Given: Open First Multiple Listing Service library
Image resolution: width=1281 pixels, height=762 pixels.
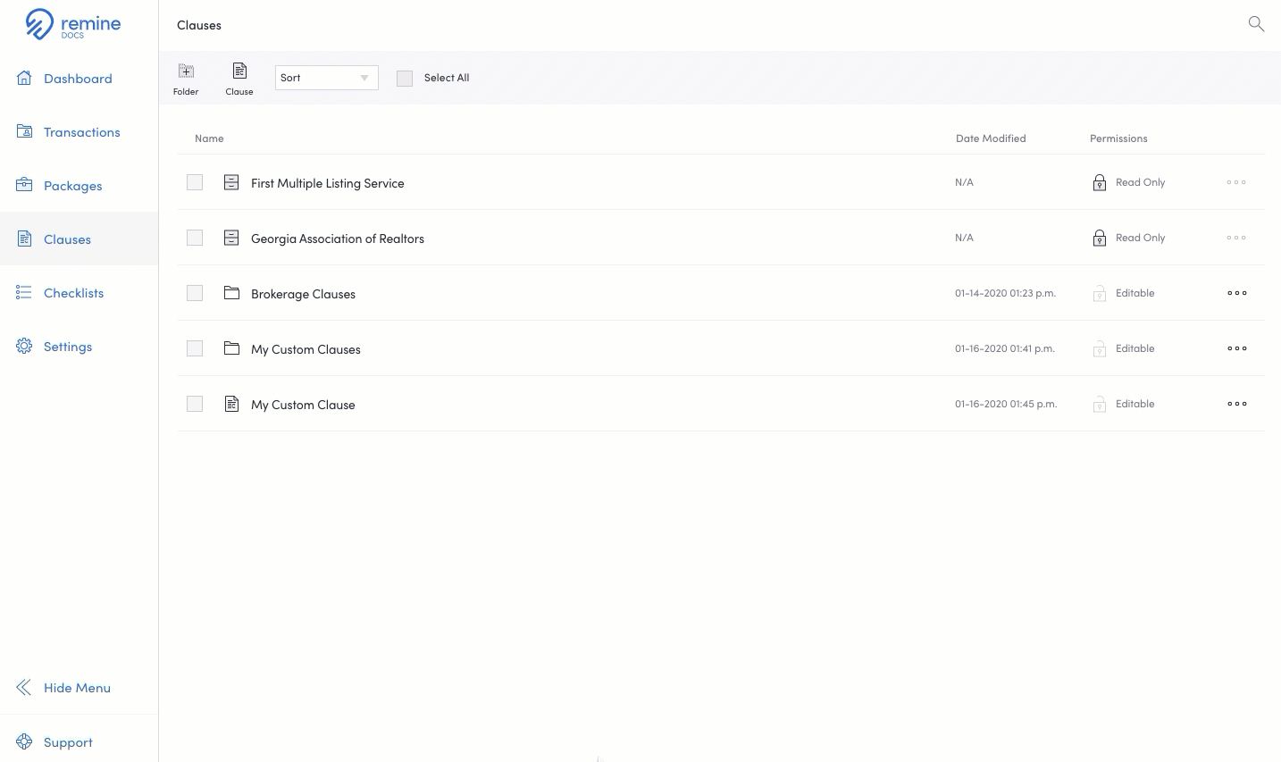Looking at the screenshot, I should click(327, 183).
